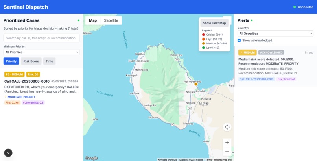The height and width of the screenshot is (161, 317).
Task: Sort cases by Priority
Action: tap(11, 61)
